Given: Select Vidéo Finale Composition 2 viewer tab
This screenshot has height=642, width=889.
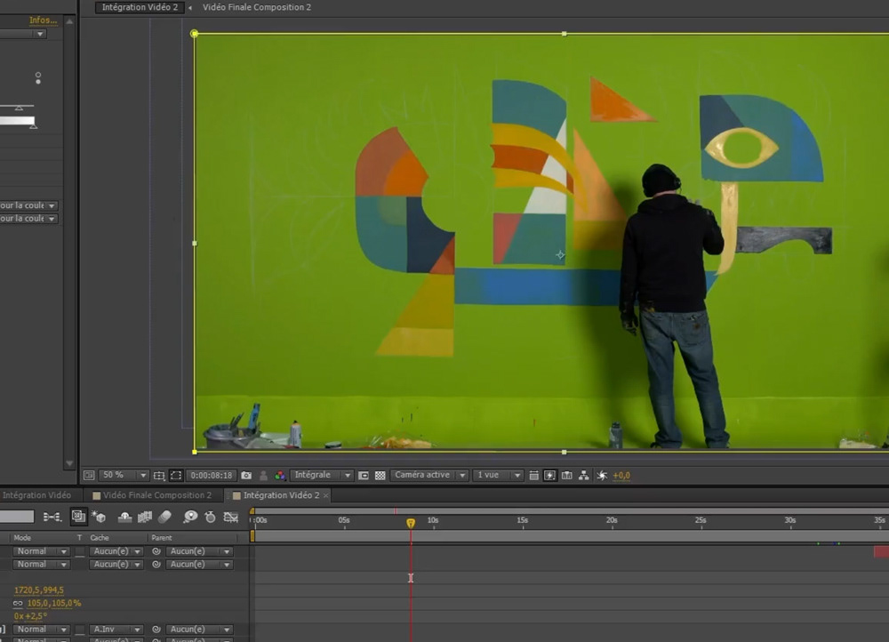Looking at the screenshot, I should (x=256, y=7).
